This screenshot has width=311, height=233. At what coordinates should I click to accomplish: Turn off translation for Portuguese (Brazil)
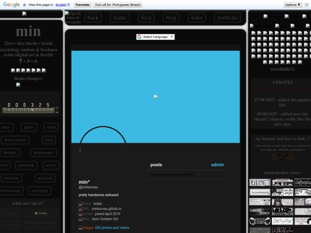(x=117, y=5)
